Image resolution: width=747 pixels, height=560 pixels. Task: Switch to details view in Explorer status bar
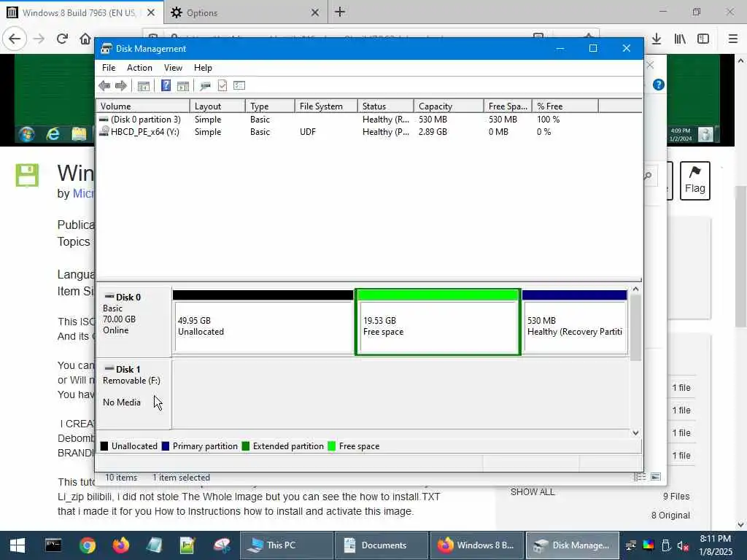click(640, 477)
